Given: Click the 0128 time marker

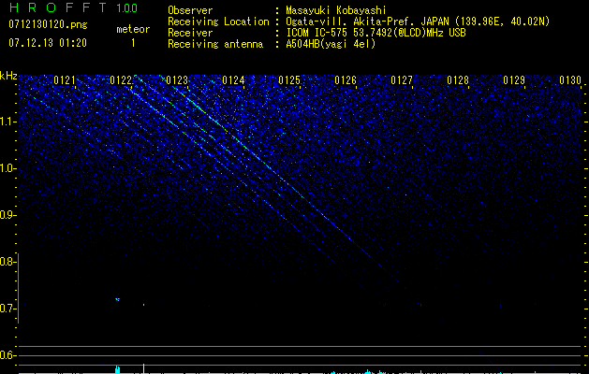Looking at the screenshot, I should click(x=458, y=79).
